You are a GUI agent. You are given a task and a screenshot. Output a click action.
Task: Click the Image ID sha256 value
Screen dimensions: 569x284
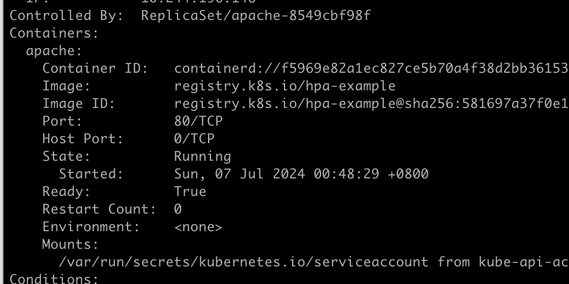(371, 104)
